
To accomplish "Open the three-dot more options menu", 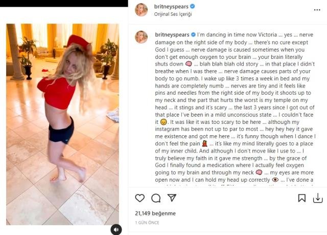I will [317, 10].
